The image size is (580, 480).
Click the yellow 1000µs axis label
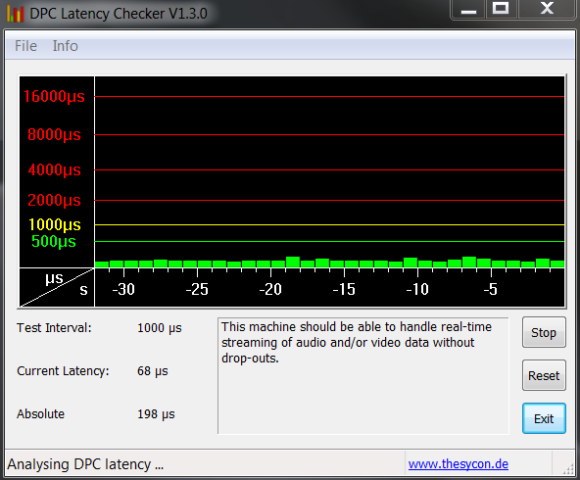click(x=54, y=225)
